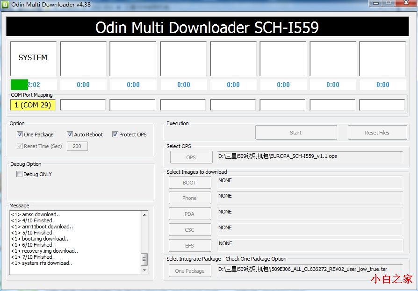The width and height of the screenshot is (418, 291).
Task: Click the '7/10 Finished.' log line
Action: point(32,257)
